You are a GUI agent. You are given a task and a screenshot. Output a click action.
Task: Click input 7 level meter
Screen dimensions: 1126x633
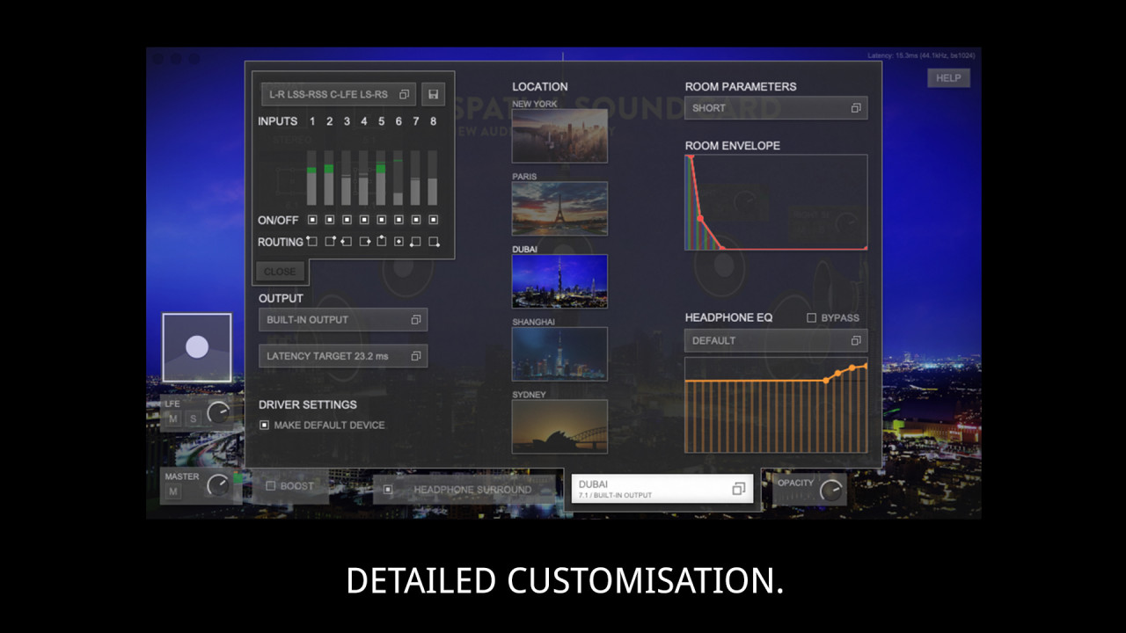tap(415, 178)
